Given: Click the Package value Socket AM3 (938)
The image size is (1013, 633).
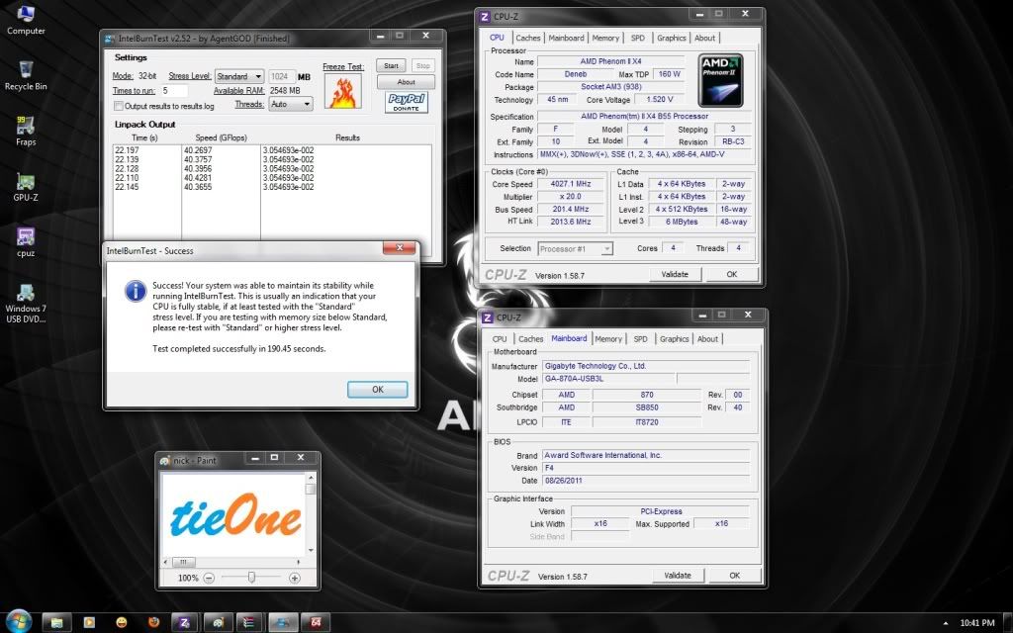Looking at the screenshot, I should coord(610,87).
